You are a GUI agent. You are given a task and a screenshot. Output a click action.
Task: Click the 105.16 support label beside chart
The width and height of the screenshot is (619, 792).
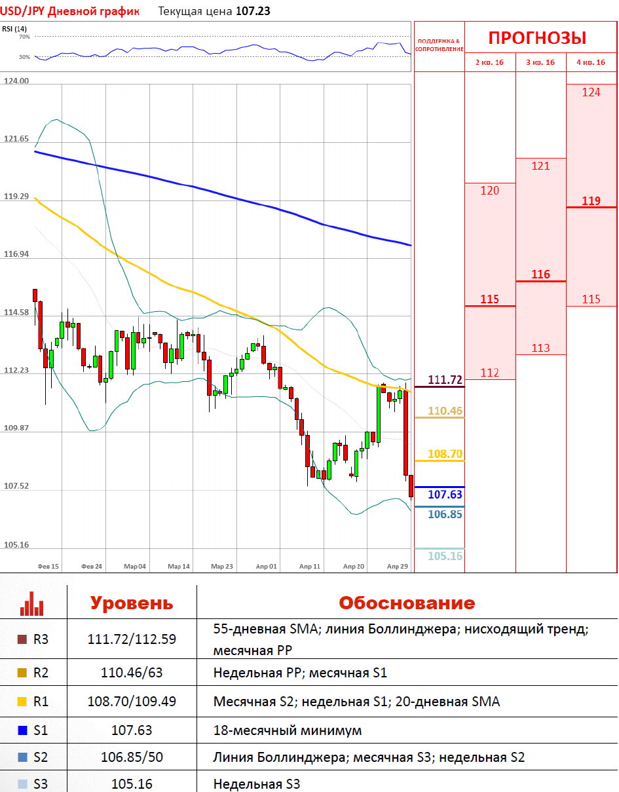[x=445, y=556]
